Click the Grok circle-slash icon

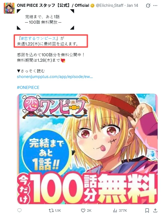point(148,6)
